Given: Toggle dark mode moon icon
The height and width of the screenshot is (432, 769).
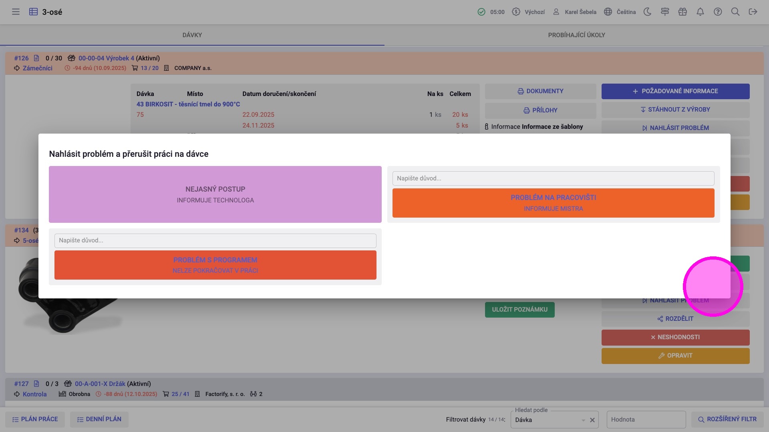Looking at the screenshot, I should [x=647, y=12].
